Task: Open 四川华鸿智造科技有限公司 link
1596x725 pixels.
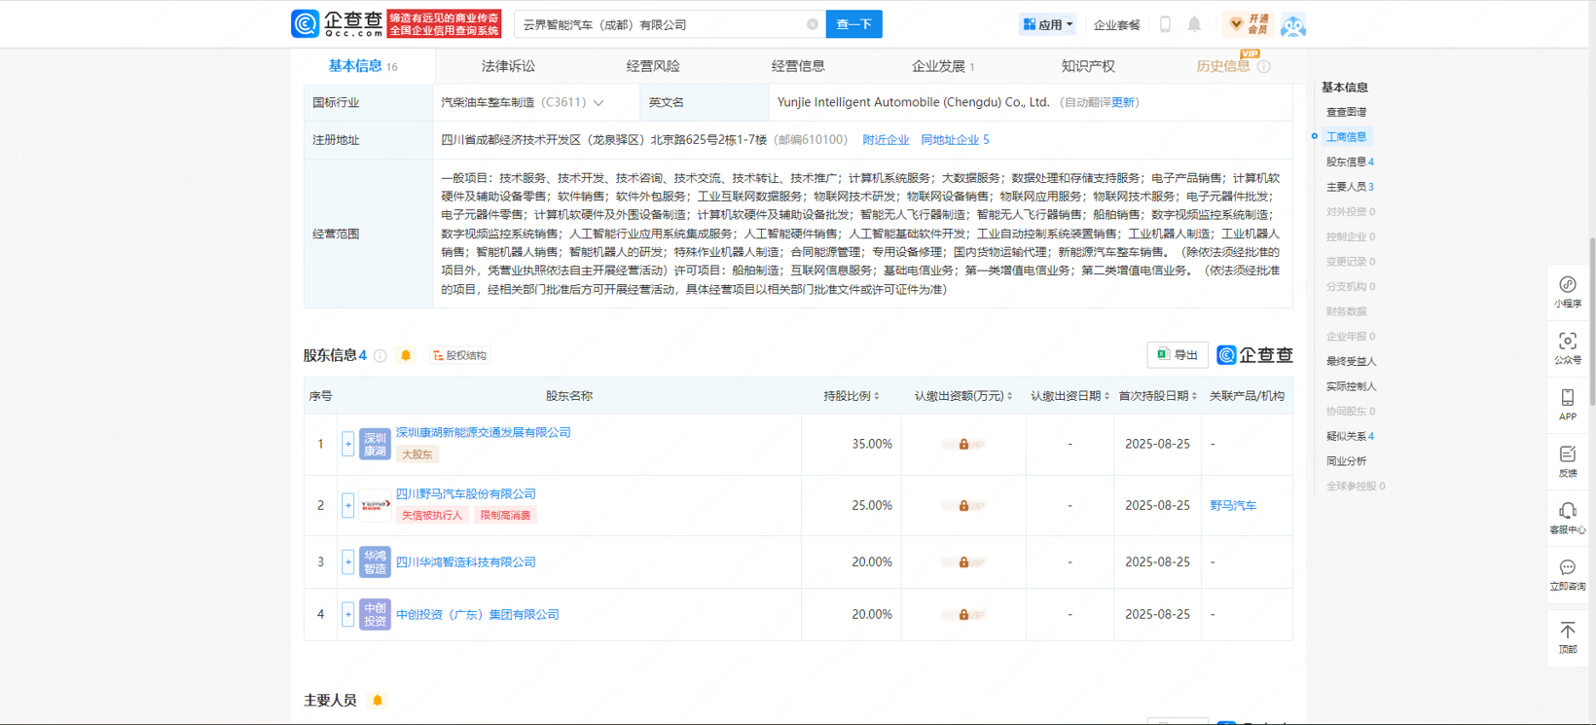Action: pyautogui.click(x=465, y=562)
